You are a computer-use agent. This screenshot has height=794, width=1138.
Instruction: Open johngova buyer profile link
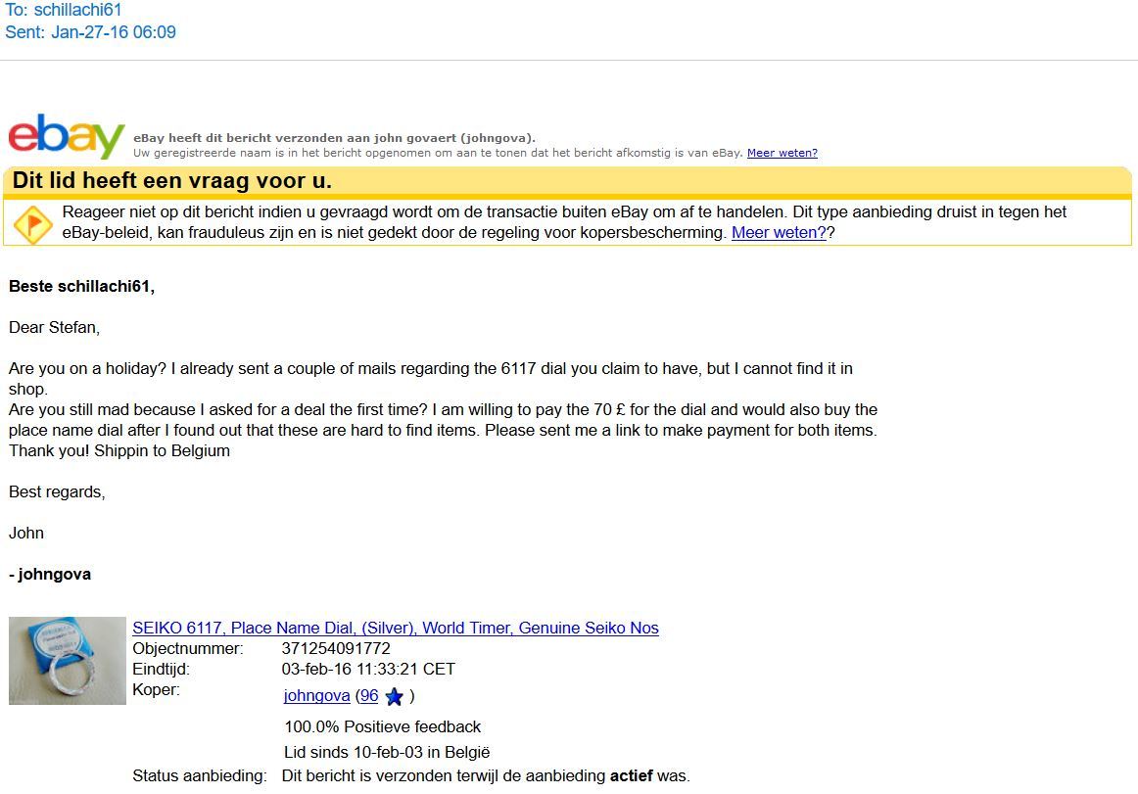coord(316,695)
